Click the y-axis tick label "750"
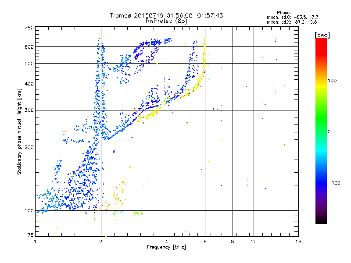Screen dimensions: 351x263 pos(29,28)
